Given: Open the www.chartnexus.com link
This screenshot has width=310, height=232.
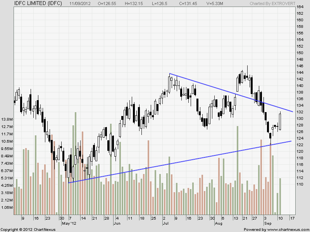Looking at the screenshot, I should pos(288,229).
